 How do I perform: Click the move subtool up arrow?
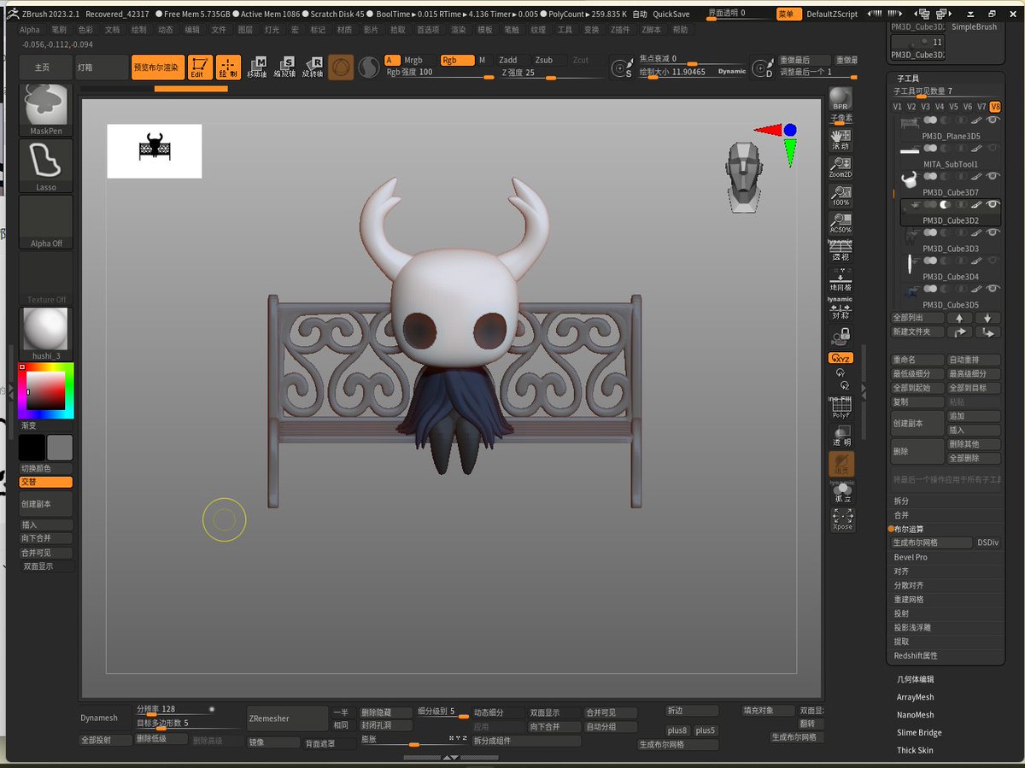[x=959, y=318]
